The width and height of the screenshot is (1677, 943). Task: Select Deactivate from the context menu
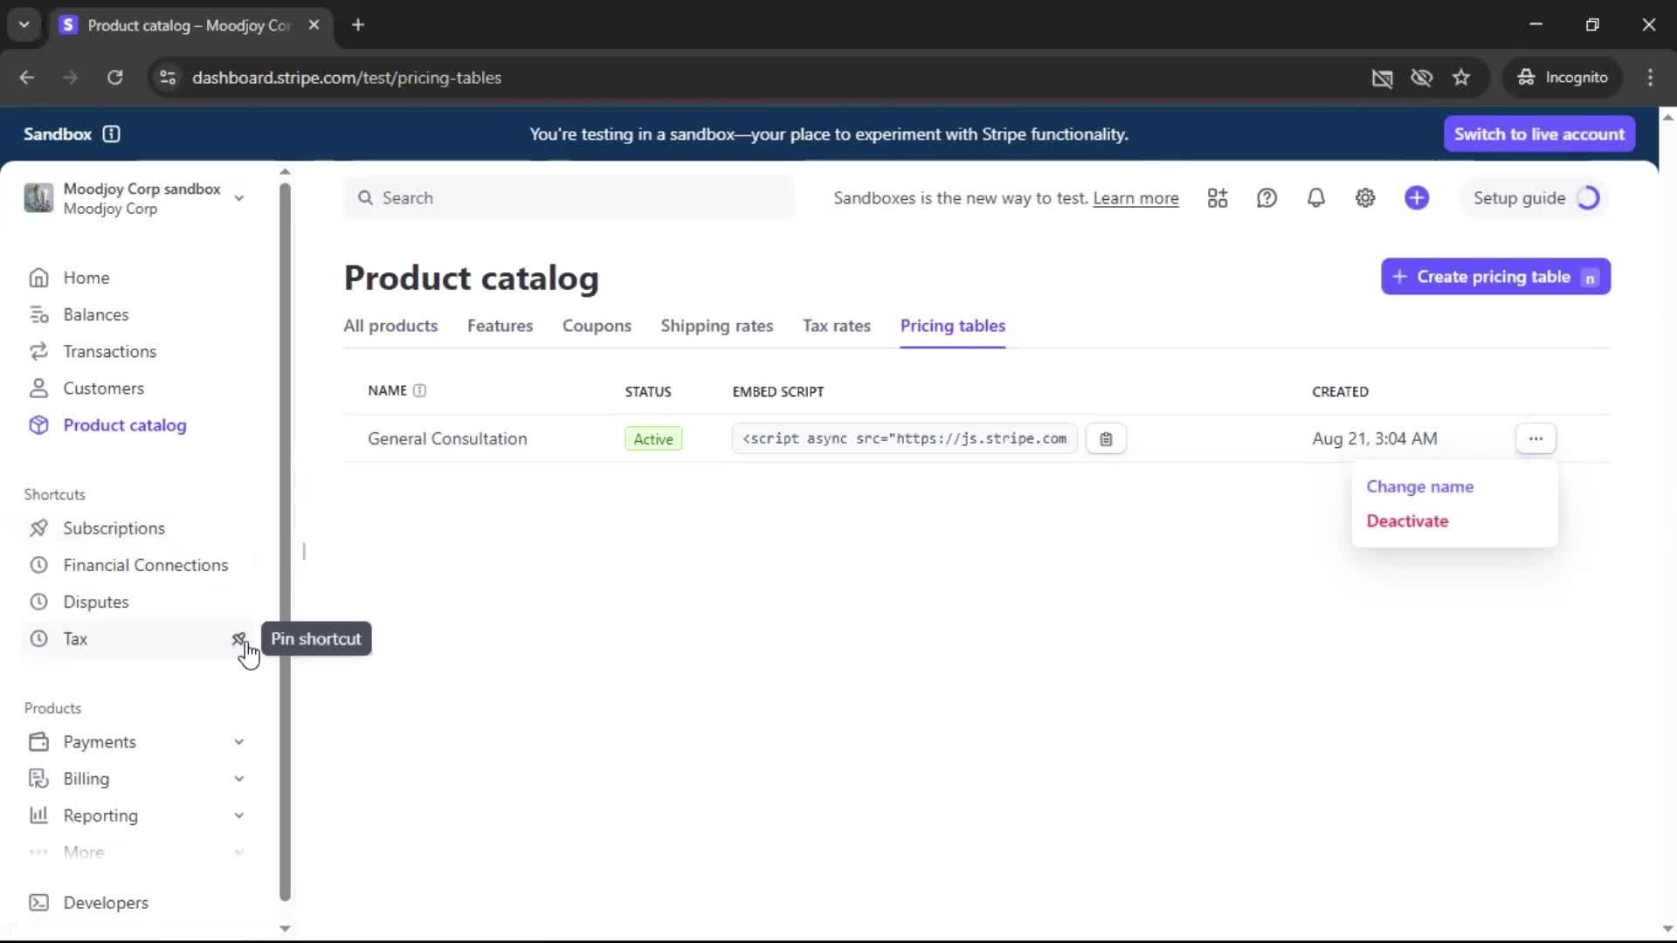click(1407, 520)
